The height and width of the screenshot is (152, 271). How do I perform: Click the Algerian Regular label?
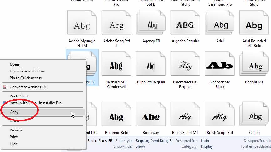(x=185, y=41)
